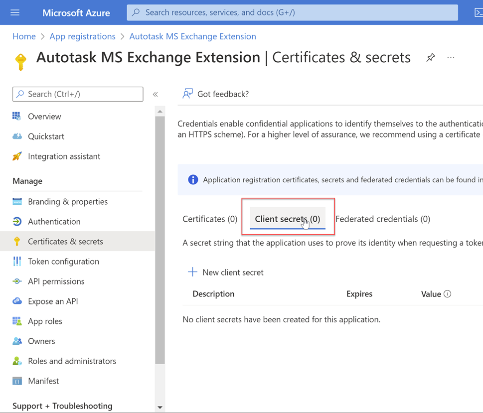Click the App roles icon

click(x=17, y=321)
